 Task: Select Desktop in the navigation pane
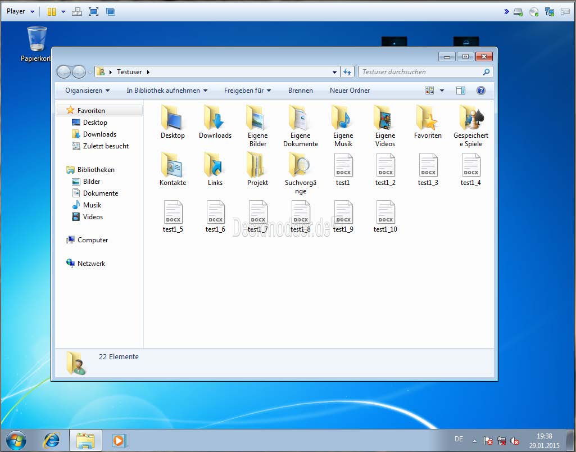[x=95, y=123]
